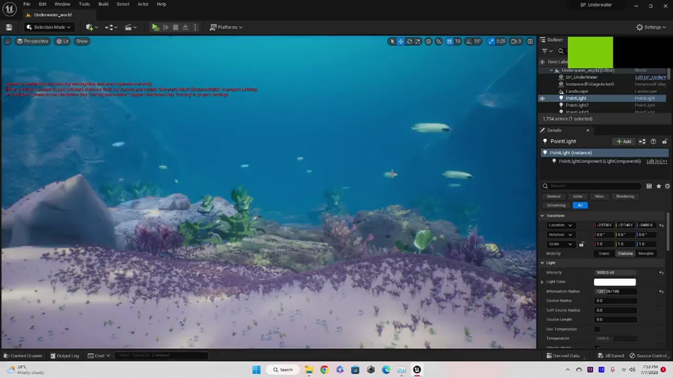Click the Add button on PointLight
The width and height of the screenshot is (673, 378).
(624, 141)
